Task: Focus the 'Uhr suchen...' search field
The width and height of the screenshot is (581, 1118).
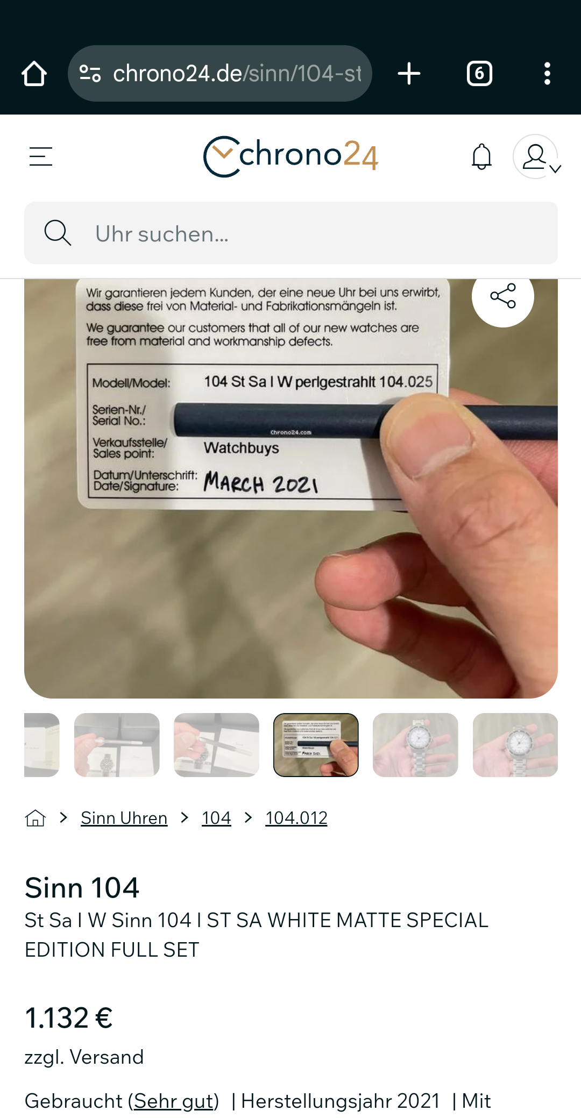Action: click(x=291, y=233)
